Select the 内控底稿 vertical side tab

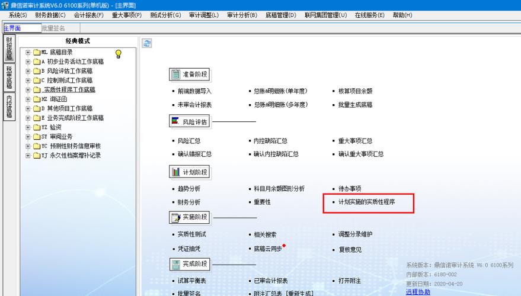(9, 107)
